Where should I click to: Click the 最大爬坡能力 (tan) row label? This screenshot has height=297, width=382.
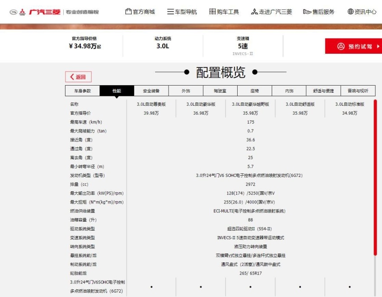(x=88, y=131)
